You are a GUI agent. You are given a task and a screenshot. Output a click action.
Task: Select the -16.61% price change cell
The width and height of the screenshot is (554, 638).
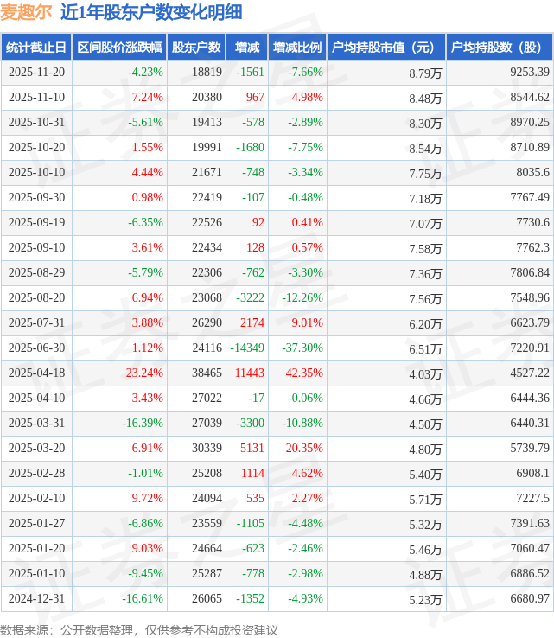point(143,599)
